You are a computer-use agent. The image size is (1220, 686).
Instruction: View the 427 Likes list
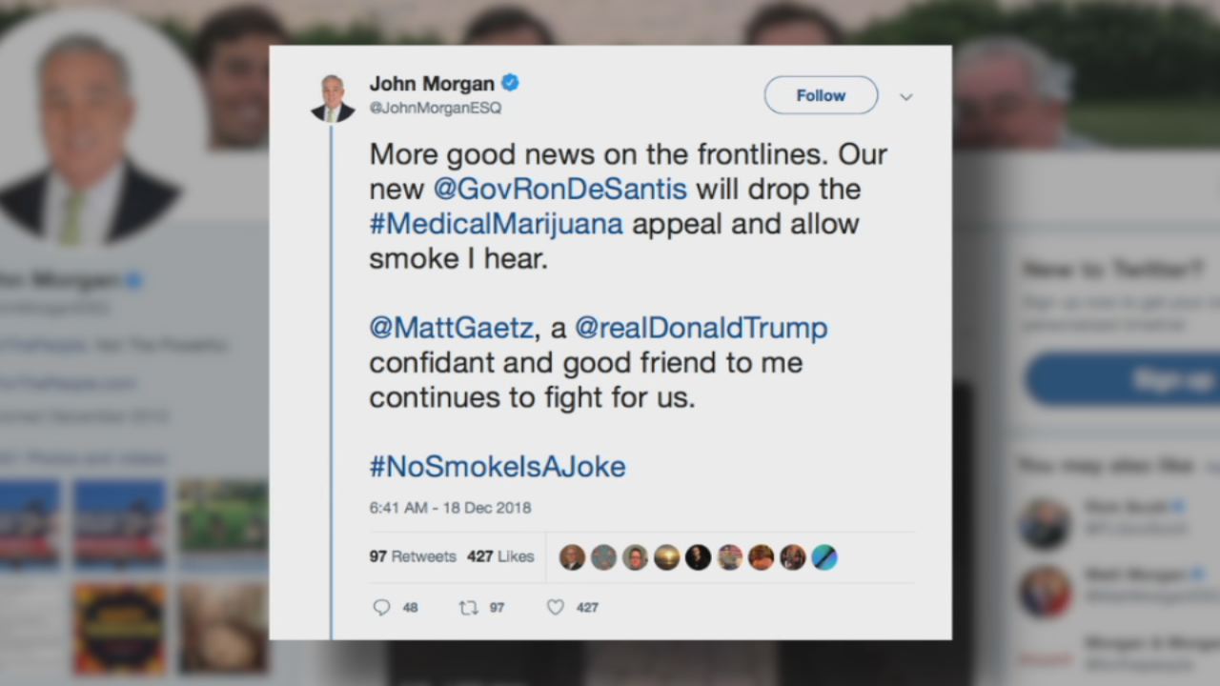(500, 556)
